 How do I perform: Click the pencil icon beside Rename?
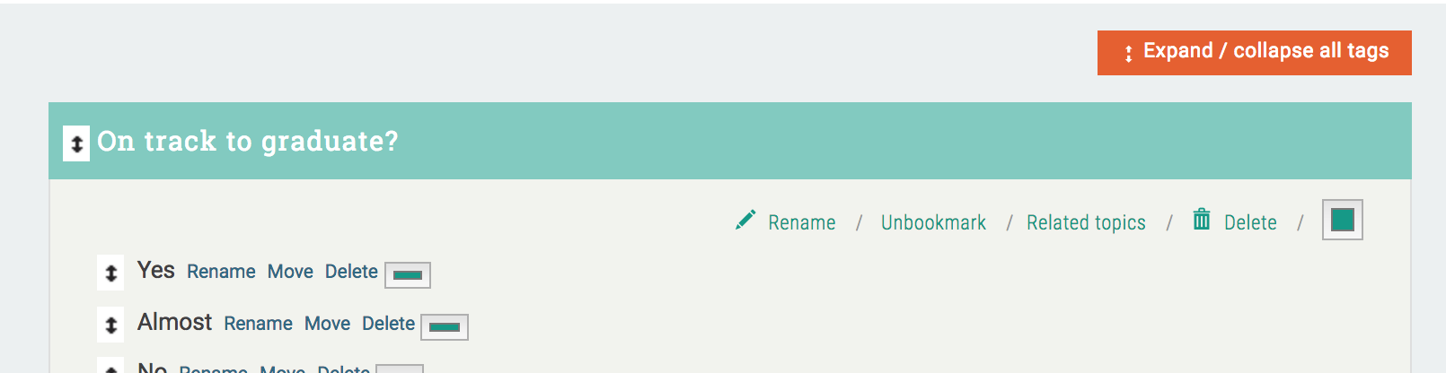click(745, 221)
